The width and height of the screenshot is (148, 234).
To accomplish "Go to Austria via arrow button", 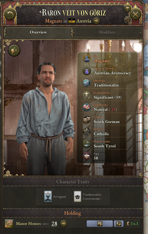I will point(96,21).
